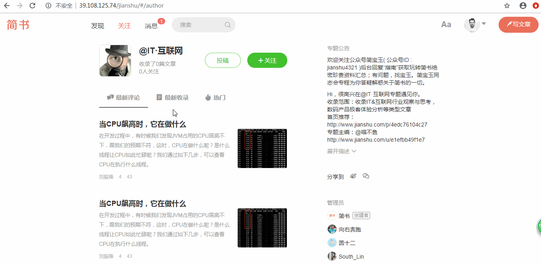Open the Chrome profile account icon

coord(523,6)
